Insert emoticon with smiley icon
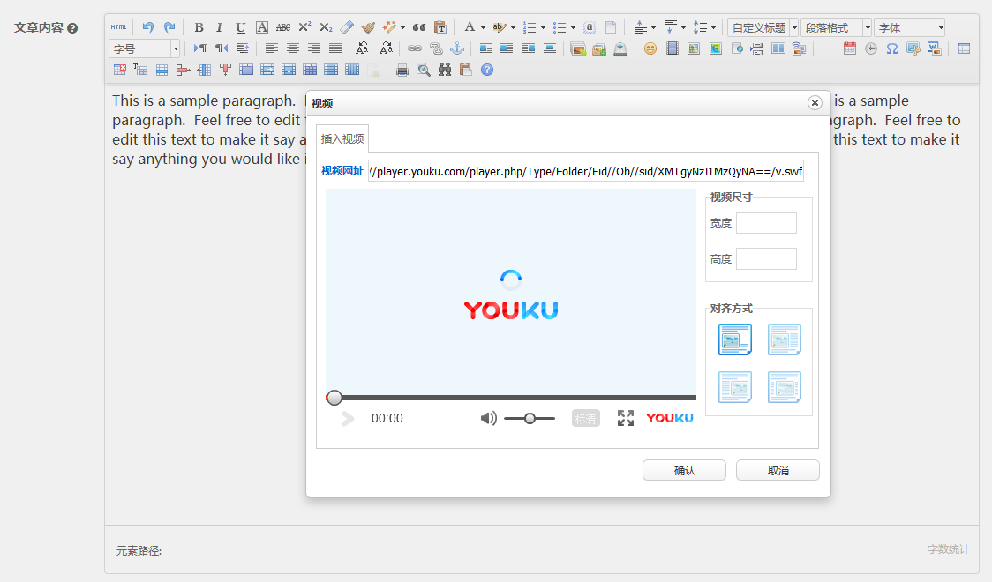 coord(650,48)
